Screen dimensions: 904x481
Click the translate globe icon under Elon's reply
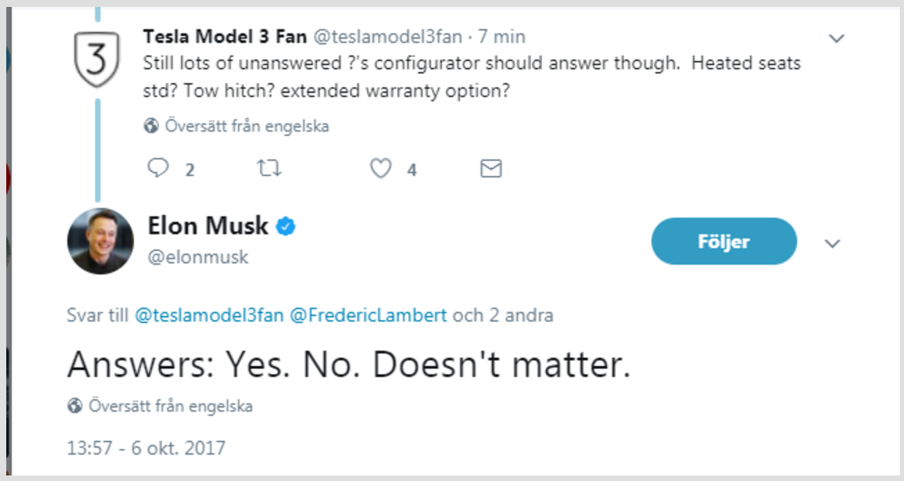(x=75, y=407)
